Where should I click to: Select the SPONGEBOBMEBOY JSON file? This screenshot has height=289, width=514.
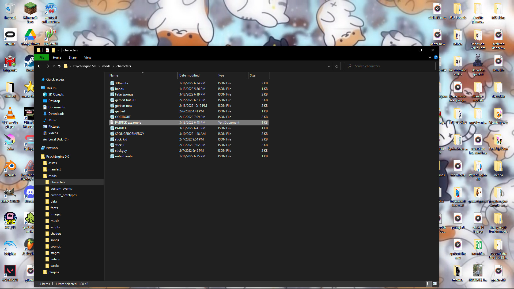tap(129, 134)
